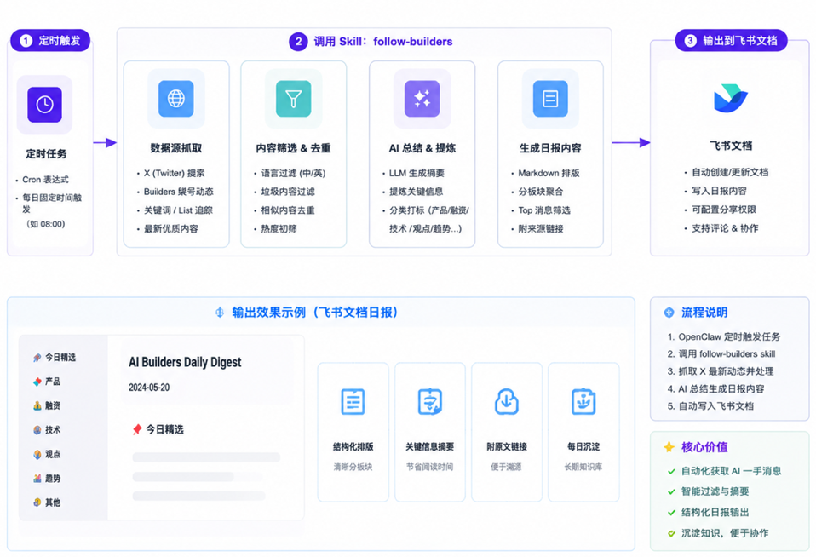
Task: Click the checkmark beside 自动化获取 AI 一手消息
Action: coord(671,472)
